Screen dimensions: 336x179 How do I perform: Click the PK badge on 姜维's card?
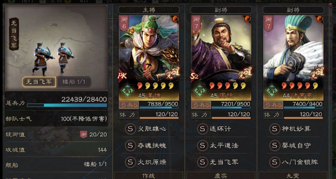(122, 76)
